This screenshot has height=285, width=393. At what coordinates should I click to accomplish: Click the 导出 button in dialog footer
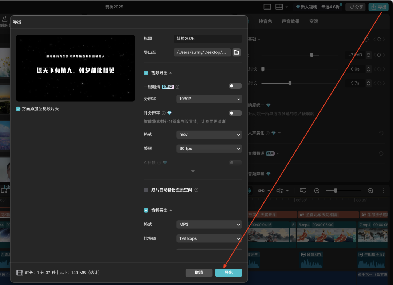click(229, 273)
